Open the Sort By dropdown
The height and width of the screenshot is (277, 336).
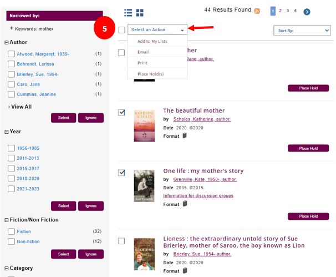[x=302, y=31]
